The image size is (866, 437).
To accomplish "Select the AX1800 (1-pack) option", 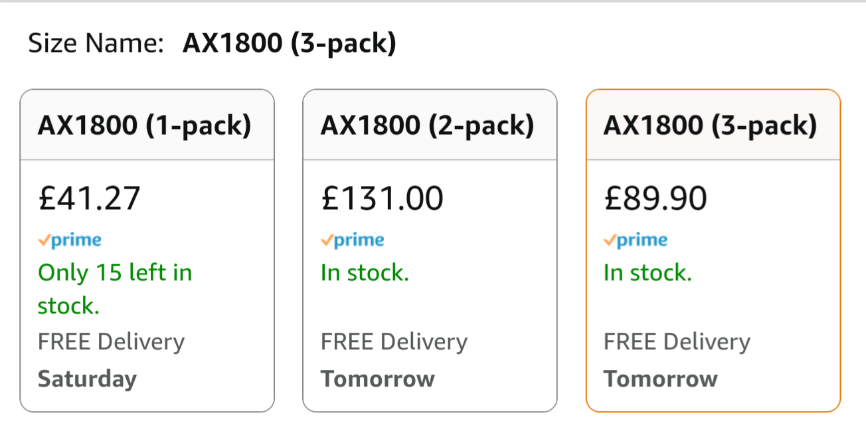I will coord(147,250).
